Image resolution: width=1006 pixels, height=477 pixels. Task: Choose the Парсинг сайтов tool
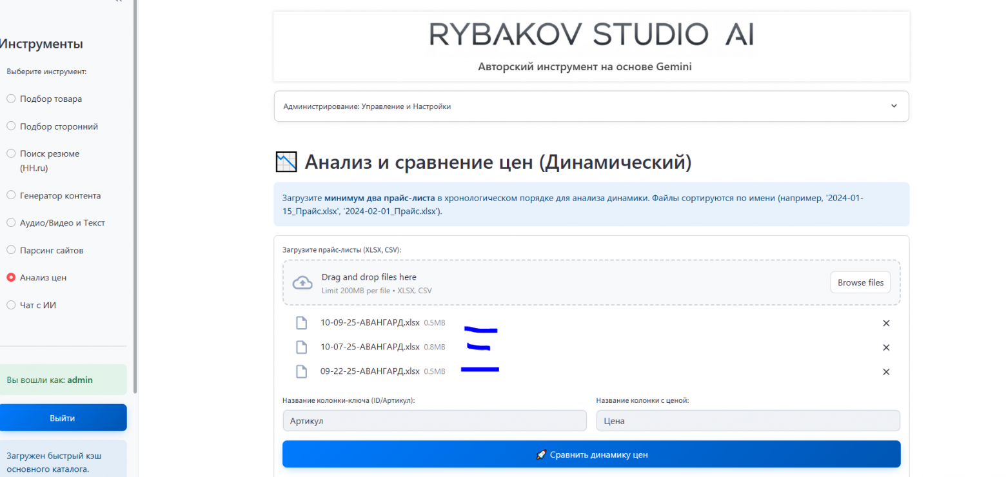point(11,250)
